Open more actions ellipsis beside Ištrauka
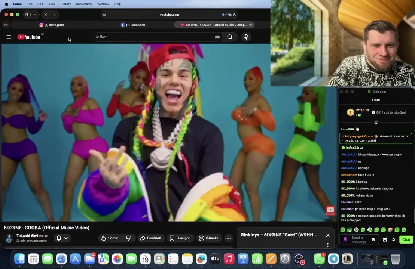The height and width of the screenshot is (269, 415). 229,238
